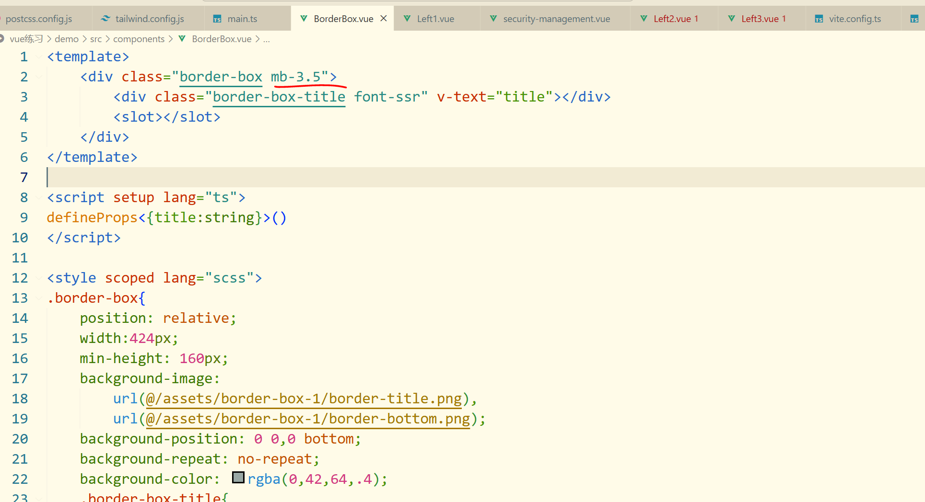Click Vue icon on Left3.vue tab
The height and width of the screenshot is (502, 925).
[732, 19]
